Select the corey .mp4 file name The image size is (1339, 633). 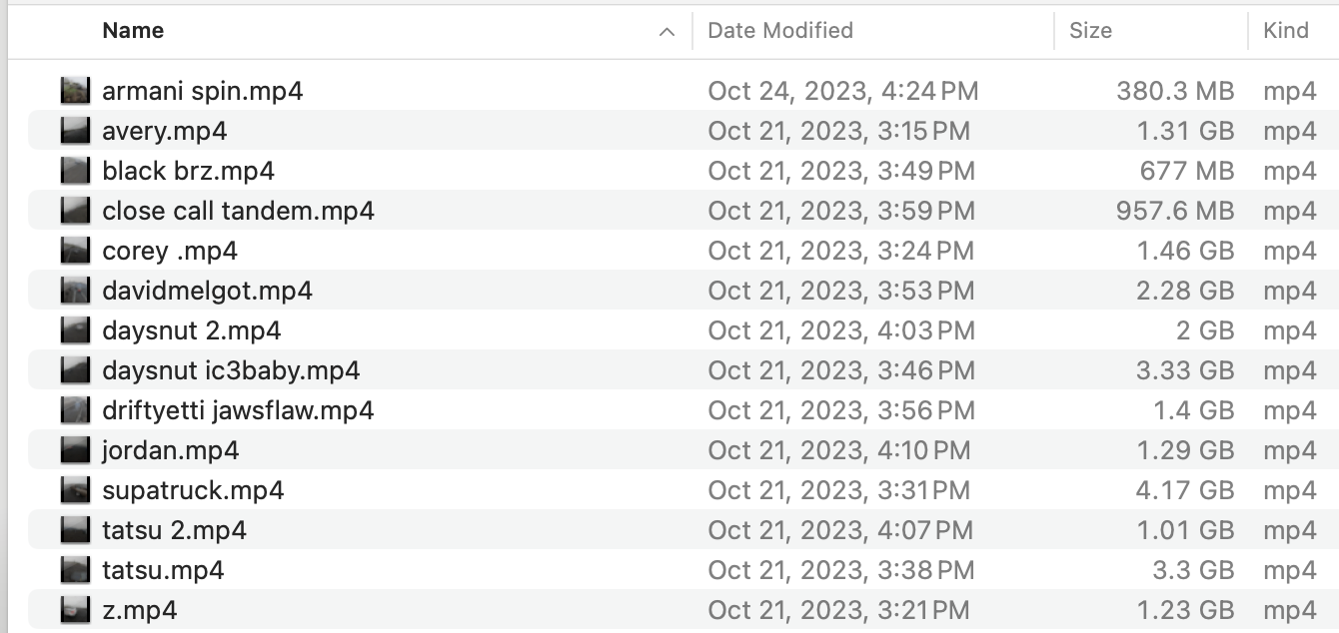click(170, 251)
